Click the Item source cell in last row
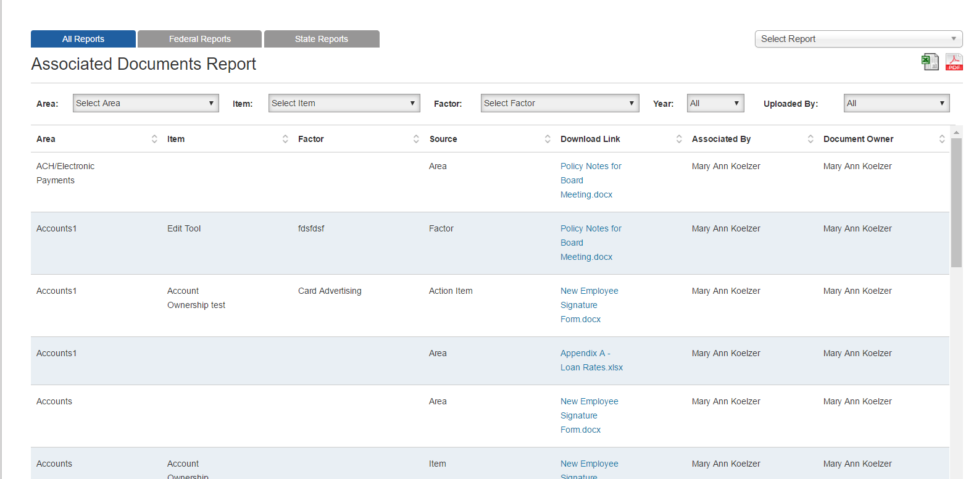This screenshot has height=479, width=979. coord(438,464)
